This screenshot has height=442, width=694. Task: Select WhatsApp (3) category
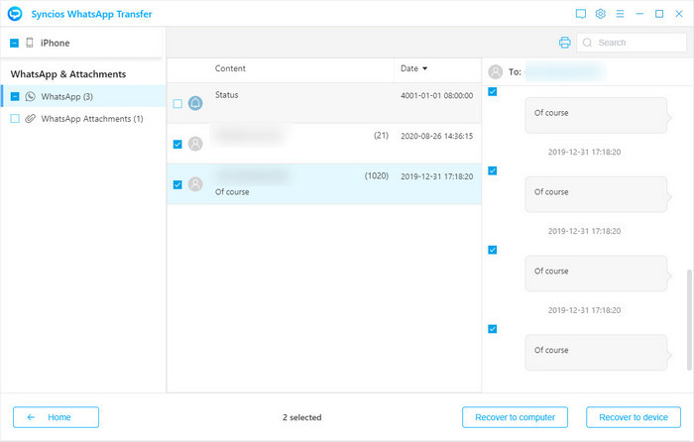pyautogui.click(x=82, y=96)
